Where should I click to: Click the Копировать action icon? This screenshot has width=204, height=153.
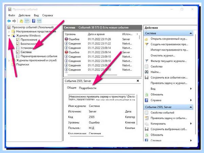tap(147, 124)
